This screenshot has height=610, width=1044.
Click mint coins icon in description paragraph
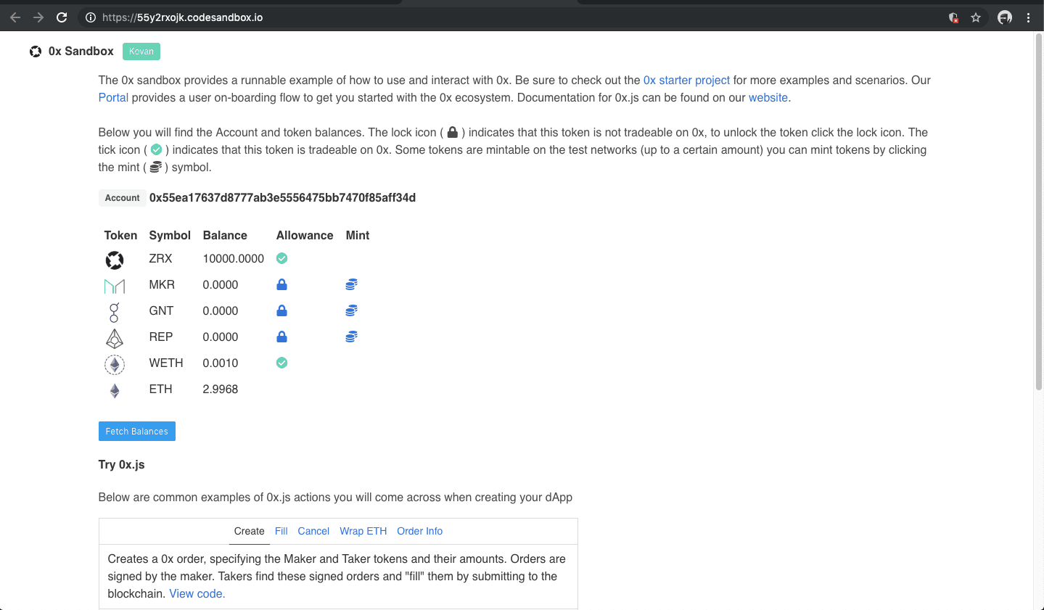(x=155, y=167)
